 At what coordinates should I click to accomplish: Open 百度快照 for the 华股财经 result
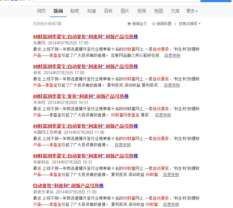pos(171,175)
